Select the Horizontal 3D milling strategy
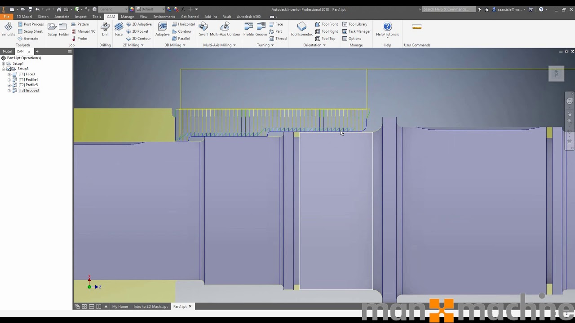The height and width of the screenshot is (323, 575). click(183, 24)
